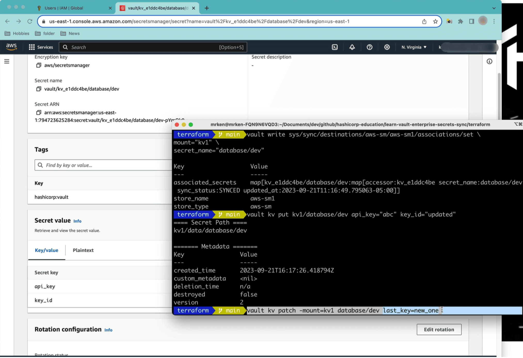Click the Edit rotation button
The image size is (523, 358).
(x=439, y=329)
